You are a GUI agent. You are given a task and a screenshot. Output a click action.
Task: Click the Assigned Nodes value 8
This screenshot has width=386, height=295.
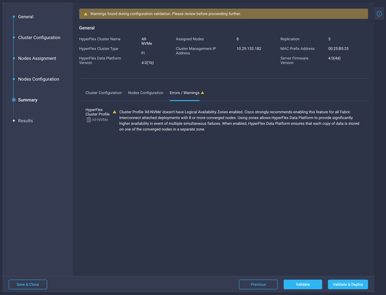tap(238, 39)
